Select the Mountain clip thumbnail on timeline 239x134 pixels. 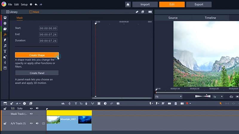(x=53, y=120)
